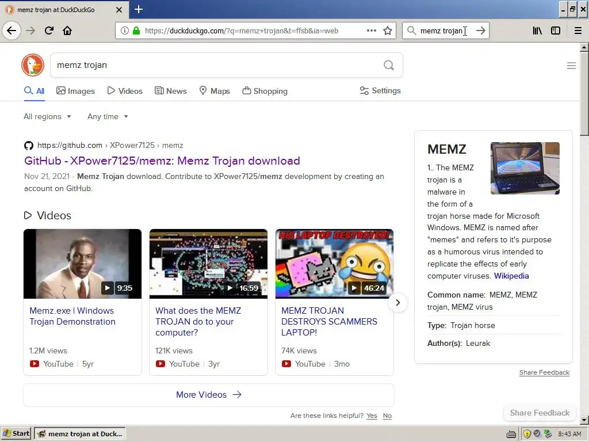
Task: Open the Any time filter dropdown
Action: [108, 116]
